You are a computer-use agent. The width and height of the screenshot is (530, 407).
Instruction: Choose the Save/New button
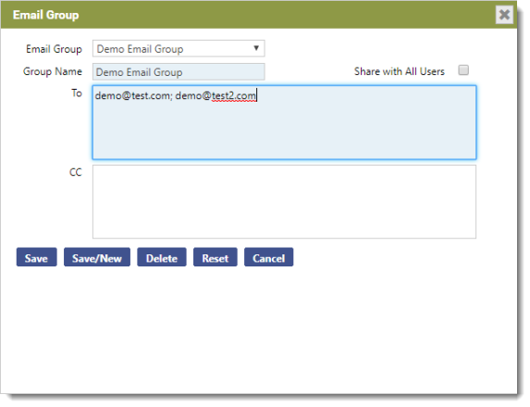tap(97, 258)
